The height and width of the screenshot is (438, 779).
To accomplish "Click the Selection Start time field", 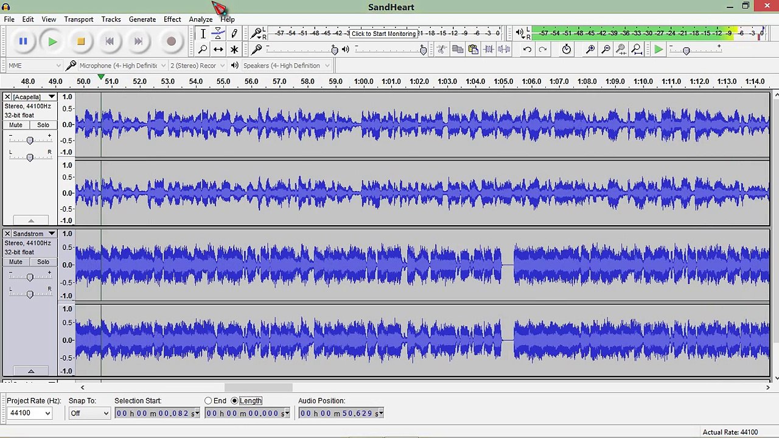I will tap(157, 413).
